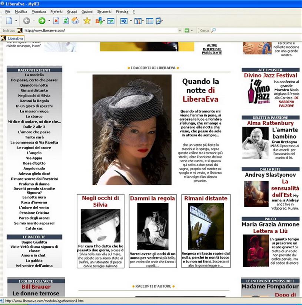Open the Modifica menu
The width and height of the screenshot is (302, 305).
tap(21, 12)
